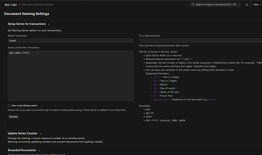Click the INV- example entry

point(148,110)
